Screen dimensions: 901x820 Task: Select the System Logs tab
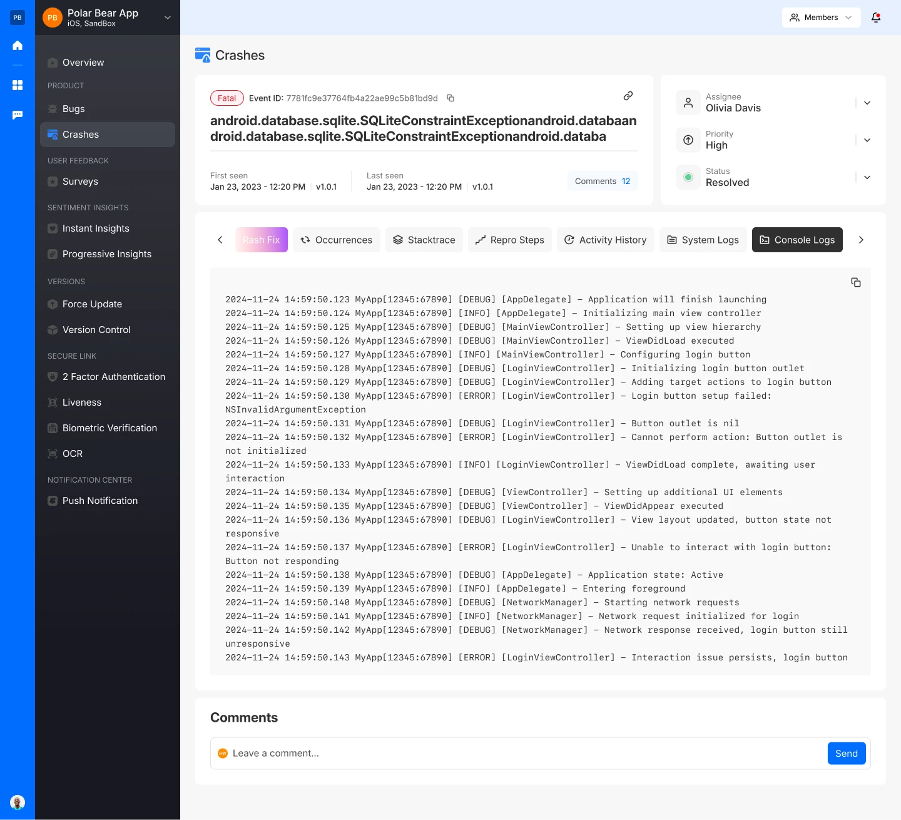tap(703, 240)
